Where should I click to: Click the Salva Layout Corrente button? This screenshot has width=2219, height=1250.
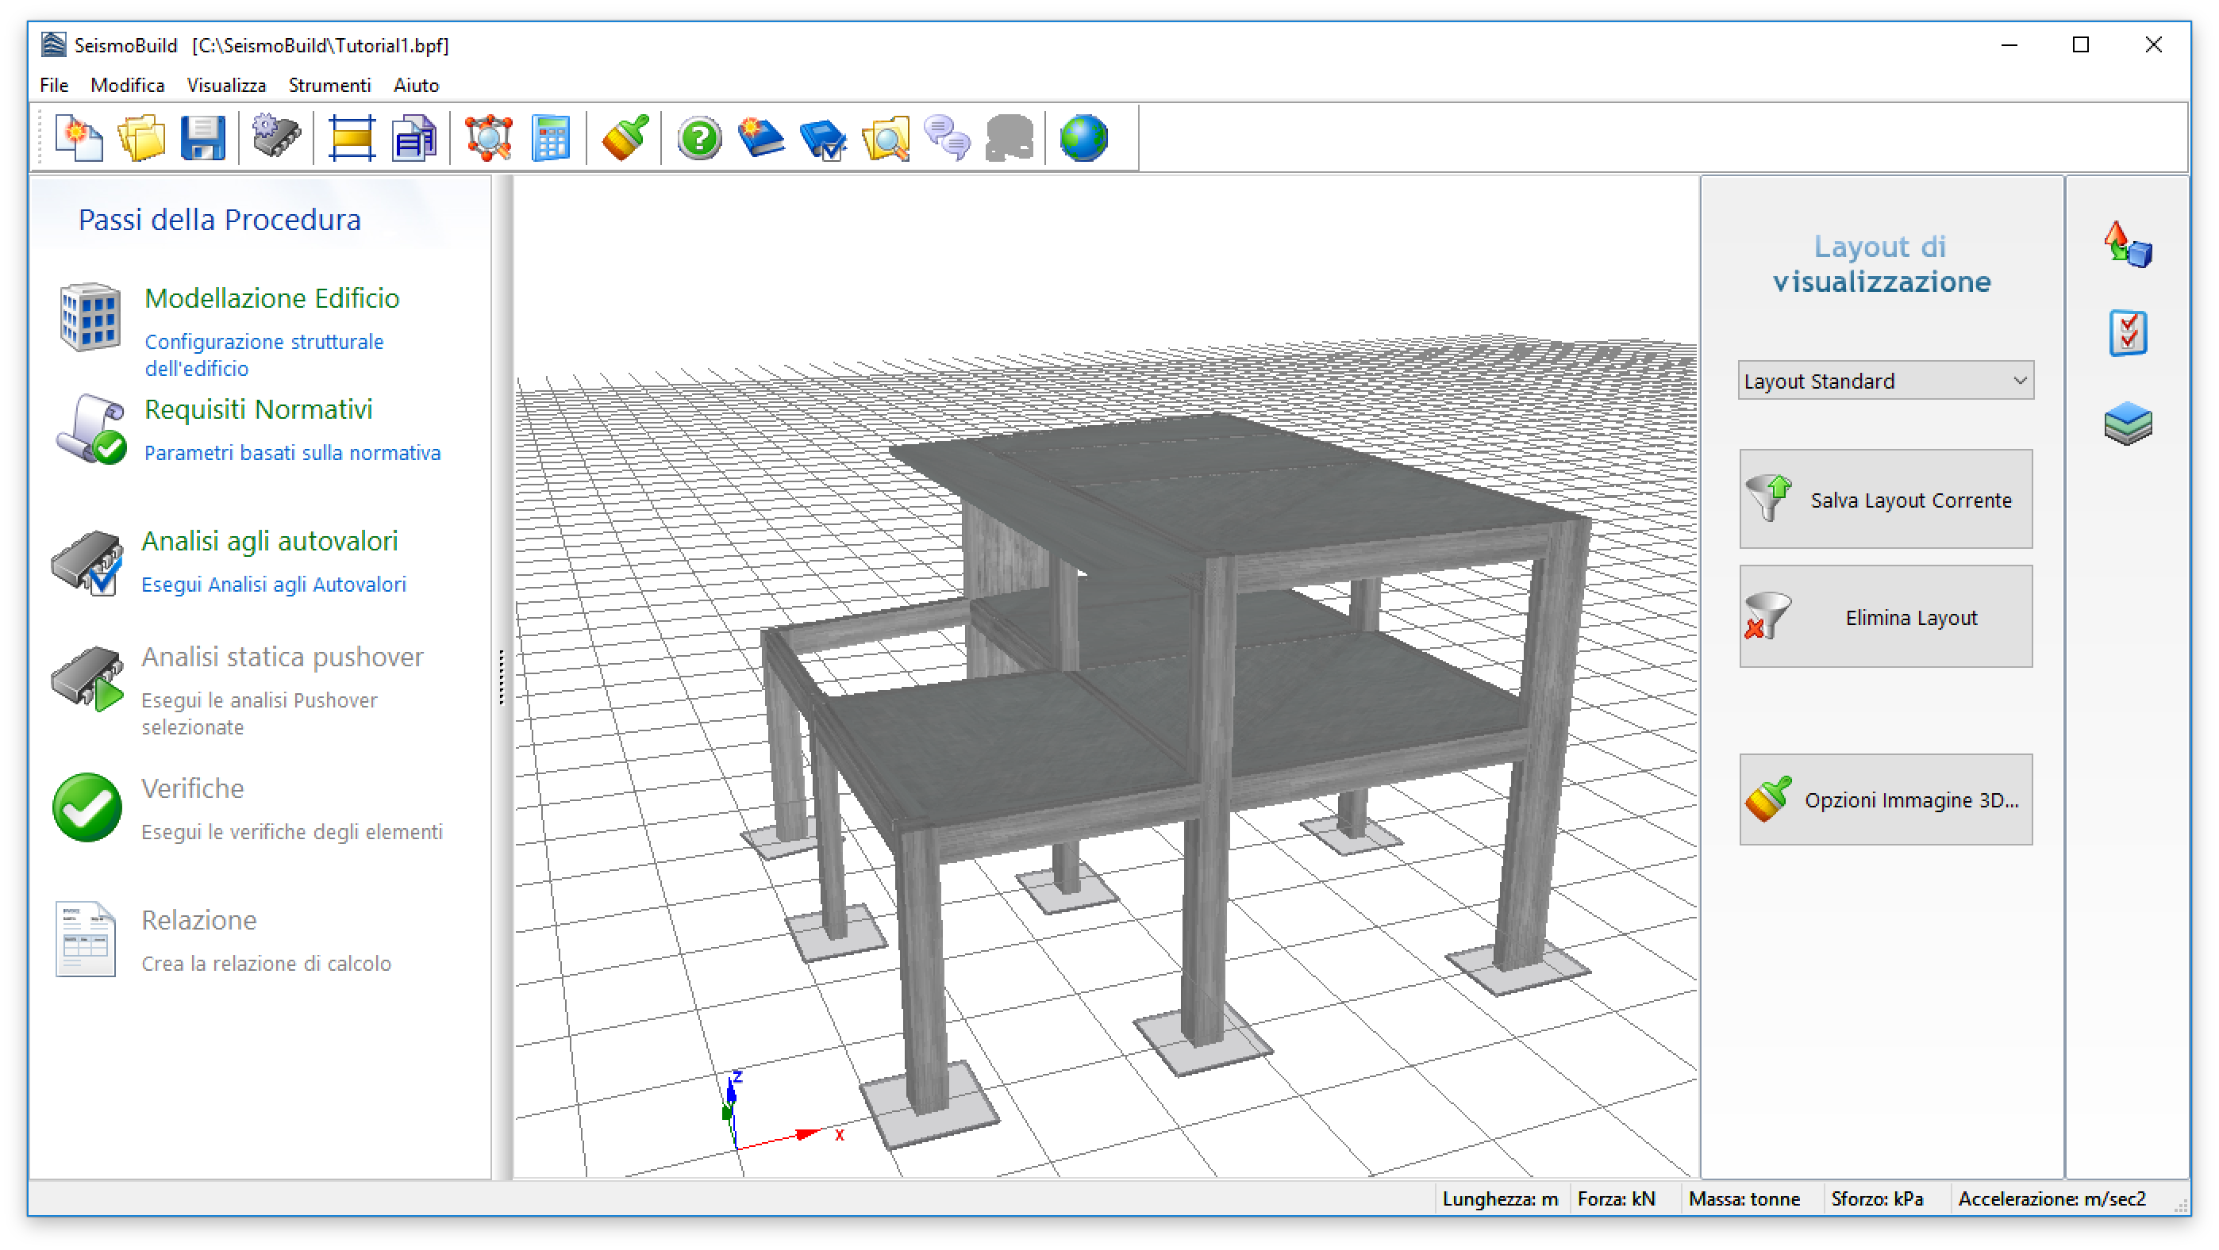(x=1885, y=500)
